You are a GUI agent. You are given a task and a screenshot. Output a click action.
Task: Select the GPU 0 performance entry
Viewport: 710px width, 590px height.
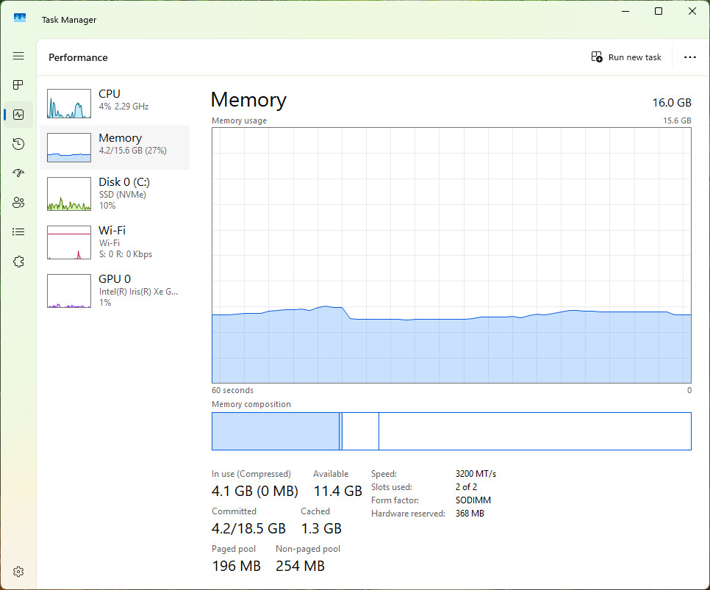(115, 291)
